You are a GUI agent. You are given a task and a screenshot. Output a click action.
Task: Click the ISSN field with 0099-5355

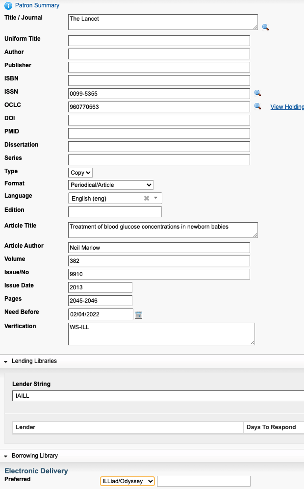point(159,94)
